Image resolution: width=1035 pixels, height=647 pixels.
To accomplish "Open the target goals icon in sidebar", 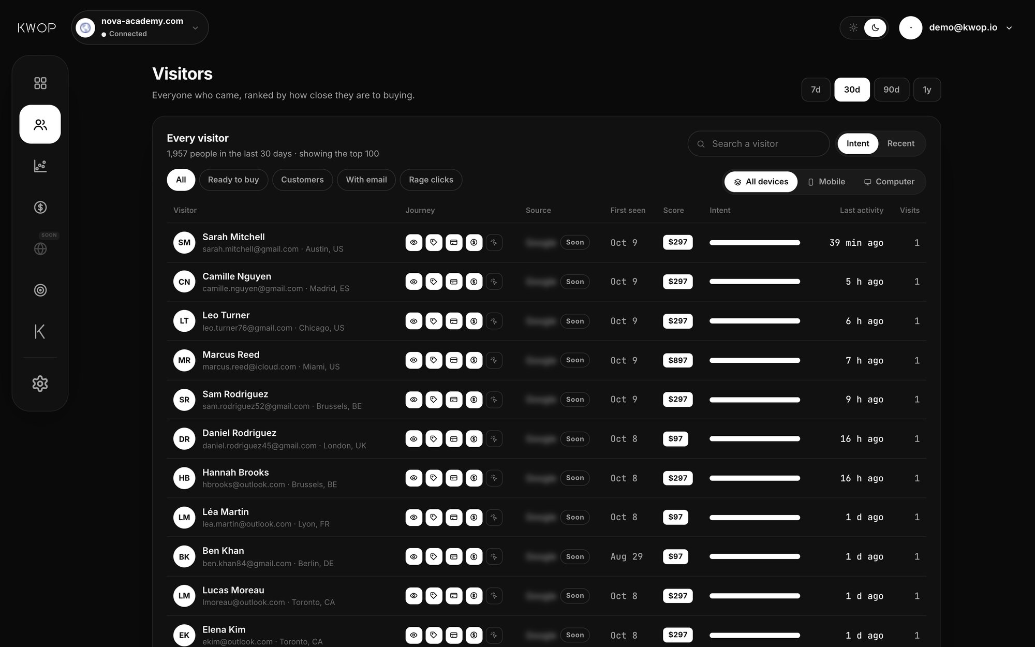I will pyautogui.click(x=40, y=290).
